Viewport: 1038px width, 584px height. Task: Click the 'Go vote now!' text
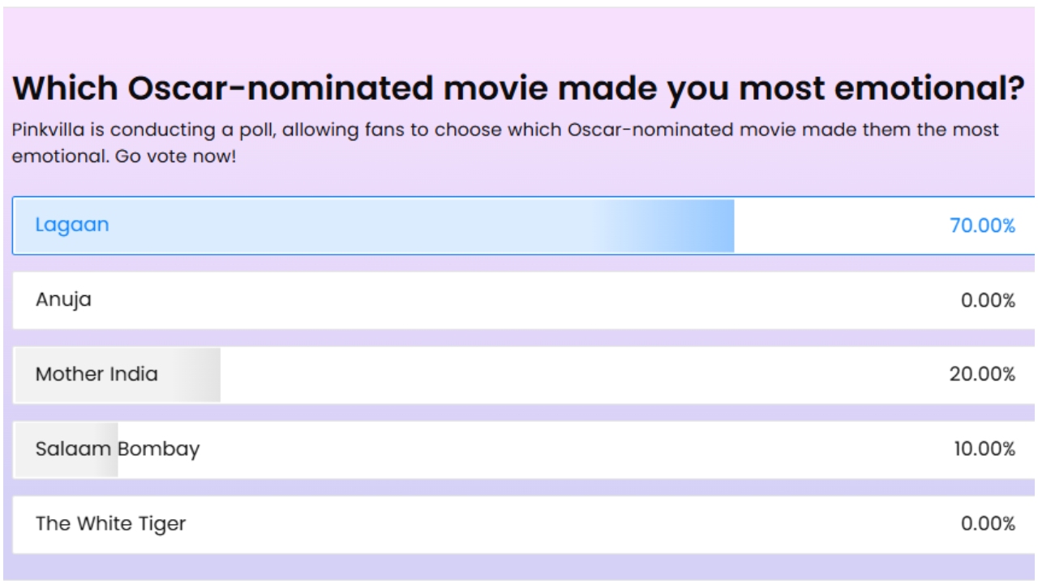pyautogui.click(x=176, y=156)
